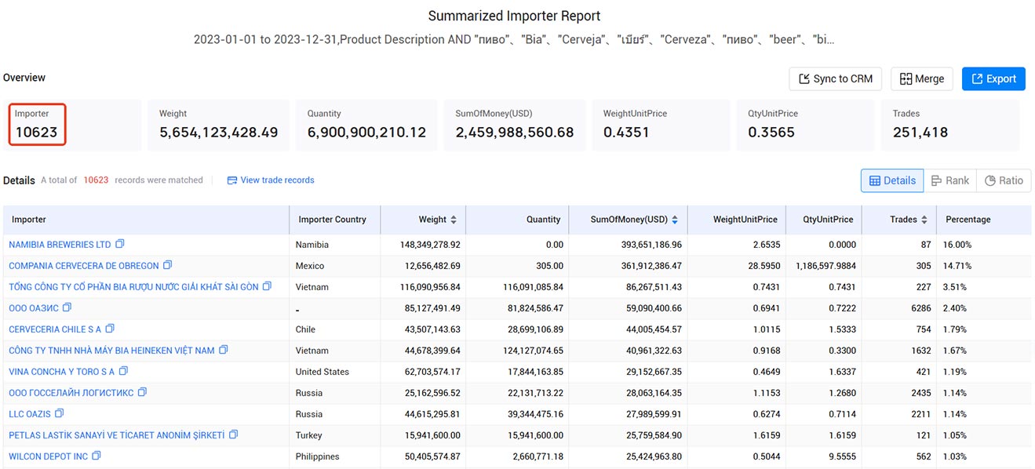Open LLC OAZIS importer link
1035x469 pixels.
pyautogui.click(x=30, y=414)
